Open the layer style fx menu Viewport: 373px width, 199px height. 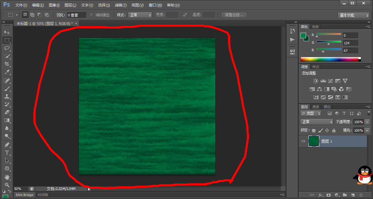[x=320, y=195]
